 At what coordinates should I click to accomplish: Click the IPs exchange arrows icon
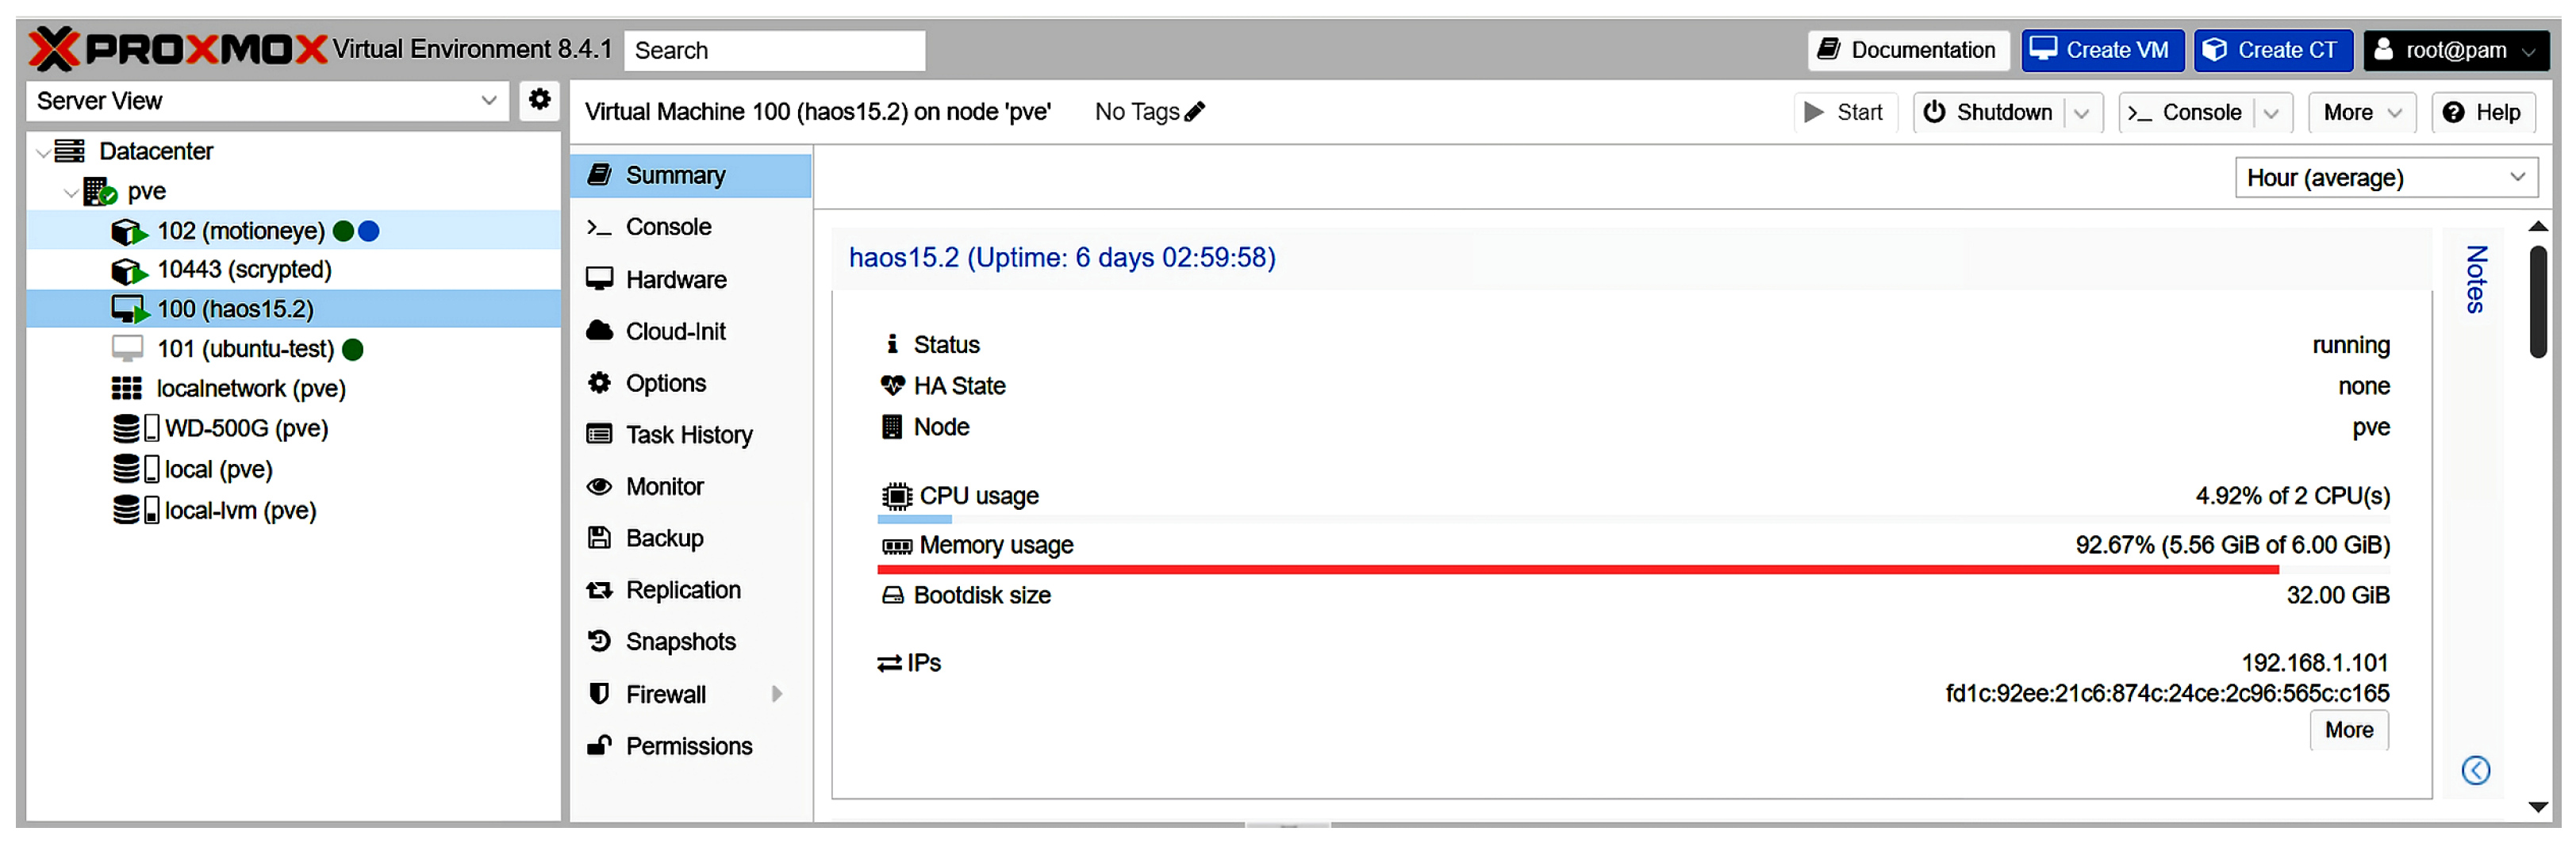pyautogui.click(x=889, y=663)
